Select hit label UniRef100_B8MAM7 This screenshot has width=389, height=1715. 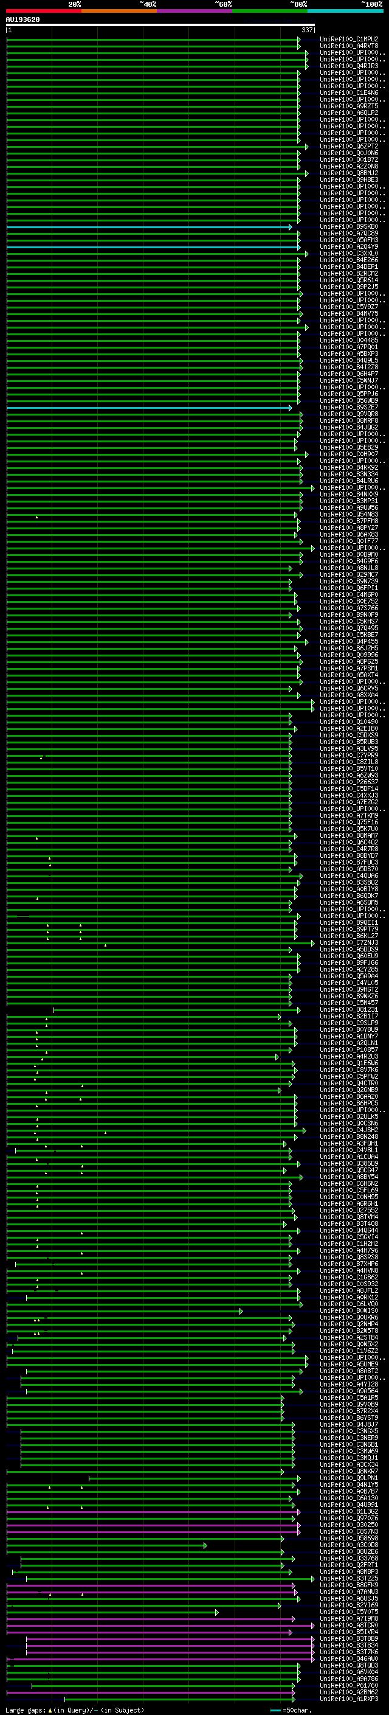349,835
